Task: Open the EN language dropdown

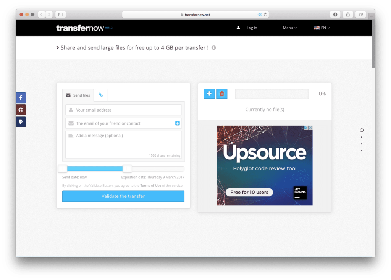Action: click(322, 28)
